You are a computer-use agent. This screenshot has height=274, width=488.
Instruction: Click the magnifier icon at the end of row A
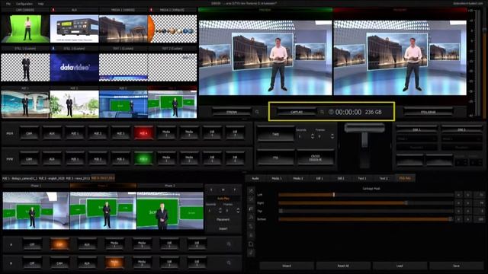229,244
